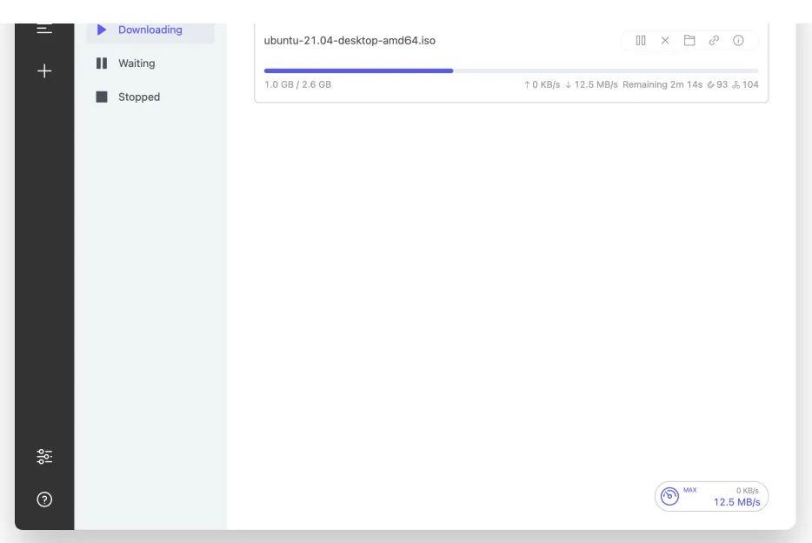This screenshot has width=812, height=543.
Task: Click the 0 KB/s value in the speedometer
Action: tap(748, 491)
